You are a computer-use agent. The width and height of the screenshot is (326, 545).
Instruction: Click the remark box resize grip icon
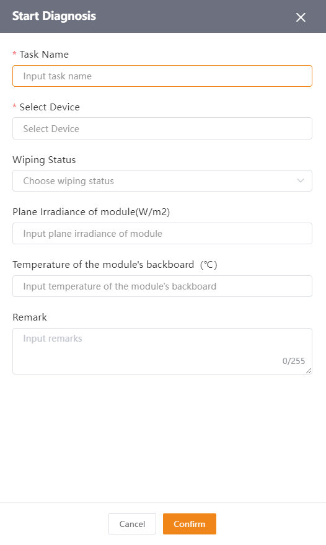point(309,371)
